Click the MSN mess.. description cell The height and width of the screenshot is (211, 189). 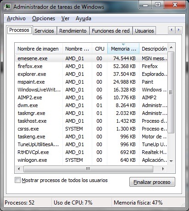155,58
